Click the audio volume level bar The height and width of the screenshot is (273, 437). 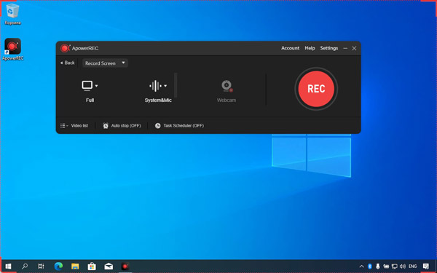pyautogui.click(x=176, y=85)
